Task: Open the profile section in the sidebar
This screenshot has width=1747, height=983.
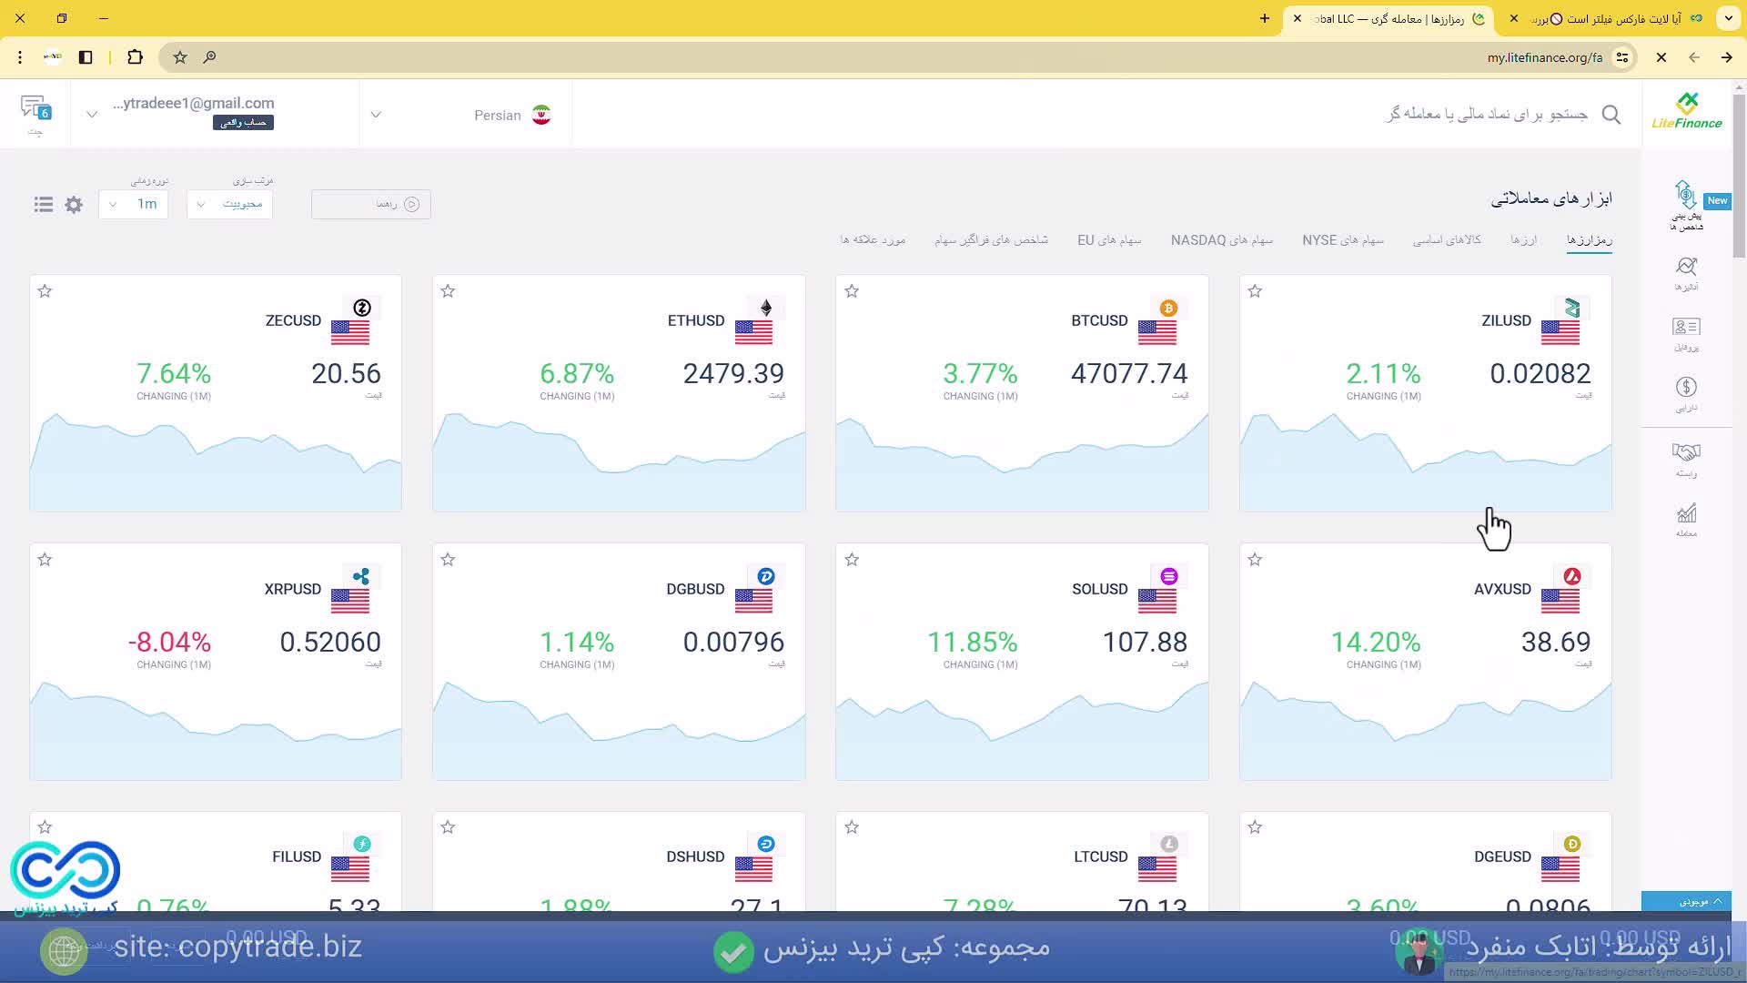Action: pos(1686,328)
